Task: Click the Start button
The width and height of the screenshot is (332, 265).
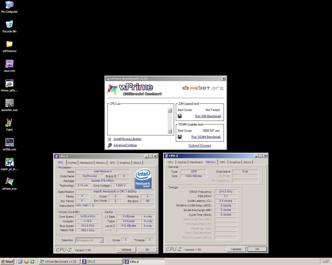Action: point(7,262)
